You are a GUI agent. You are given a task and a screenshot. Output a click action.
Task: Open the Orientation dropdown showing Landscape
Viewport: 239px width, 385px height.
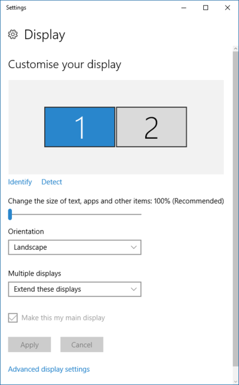(x=75, y=247)
